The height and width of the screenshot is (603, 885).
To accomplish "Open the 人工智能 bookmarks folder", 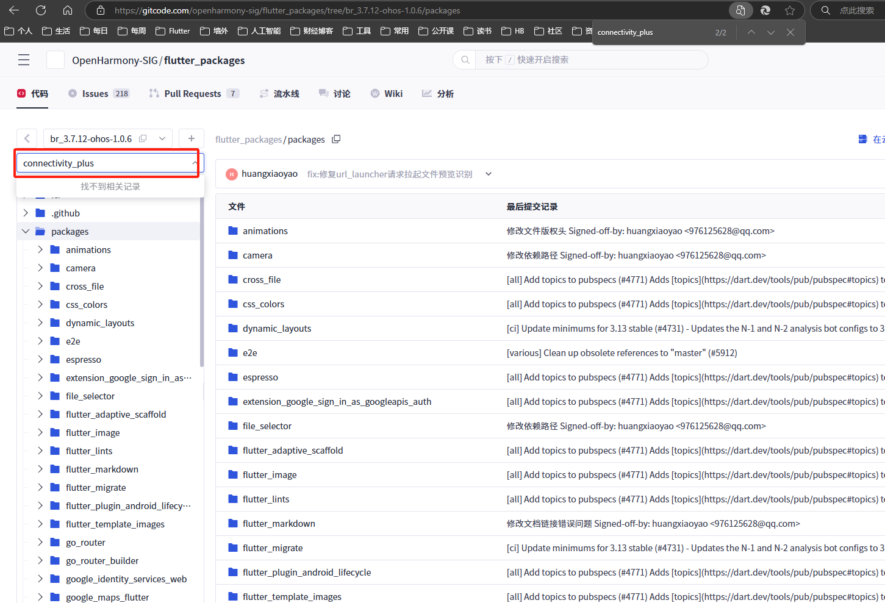I will tap(259, 30).
